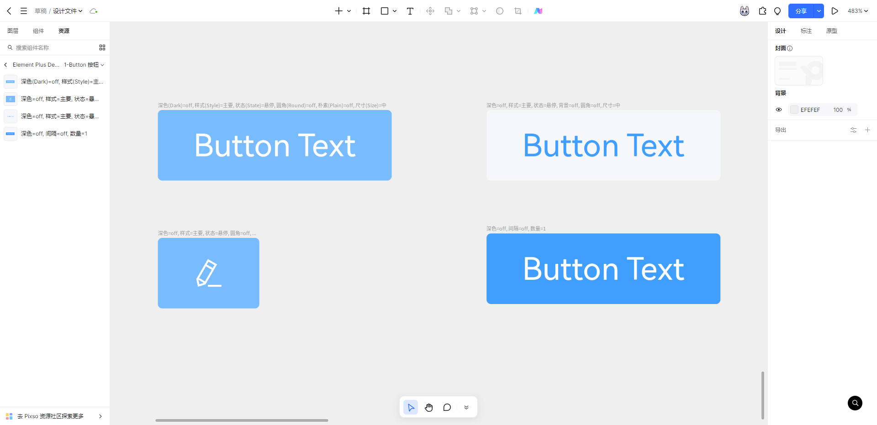The image size is (877, 425).
Task: Toggle the grid view of components
Action: click(102, 47)
